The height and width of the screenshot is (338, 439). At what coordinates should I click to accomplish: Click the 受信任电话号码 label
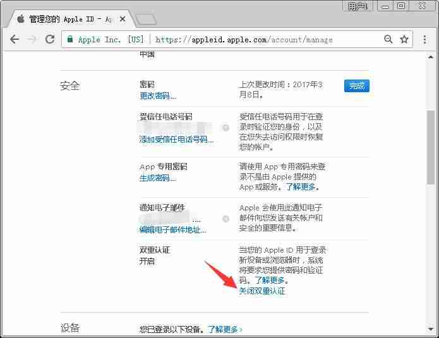tap(165, 116)
